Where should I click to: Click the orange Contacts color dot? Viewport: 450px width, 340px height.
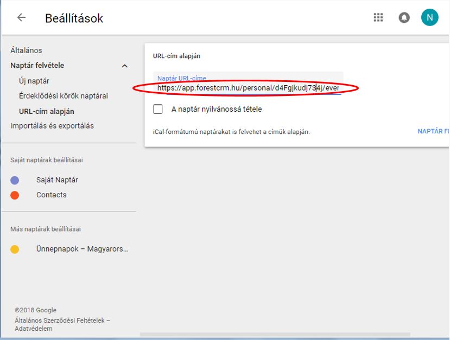pos(15,195)
